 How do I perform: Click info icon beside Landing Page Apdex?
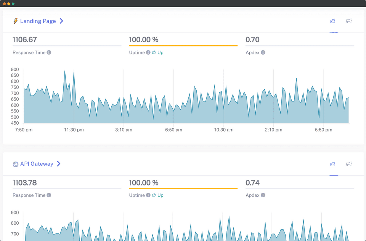[x=263, y=52]
